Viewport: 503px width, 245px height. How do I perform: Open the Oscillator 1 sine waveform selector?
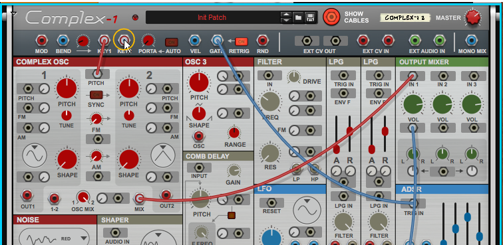pos(35,155)
